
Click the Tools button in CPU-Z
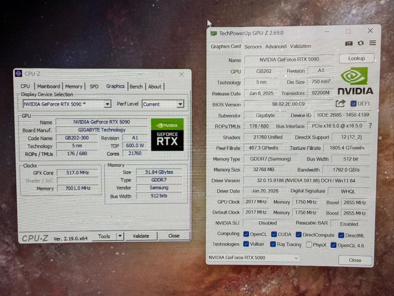click(104, 236)
